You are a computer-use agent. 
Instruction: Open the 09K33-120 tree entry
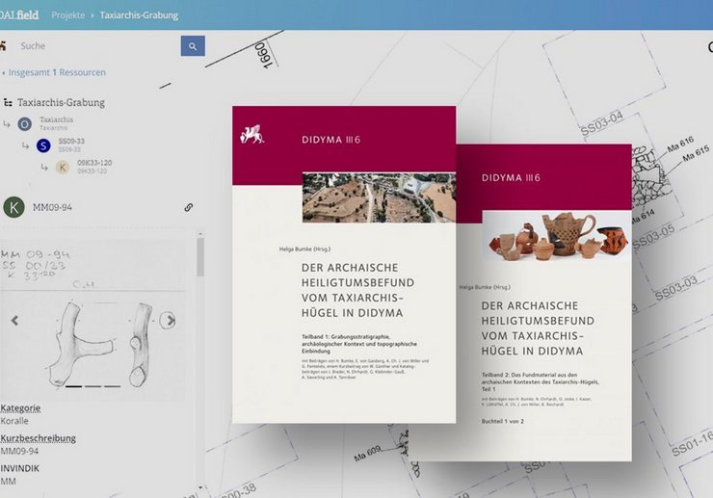click(94, 167)
